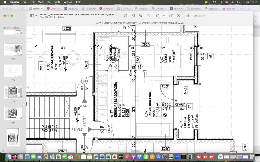
Task: Open the Control Center icon in menu bar
Action: click(227, 2)
